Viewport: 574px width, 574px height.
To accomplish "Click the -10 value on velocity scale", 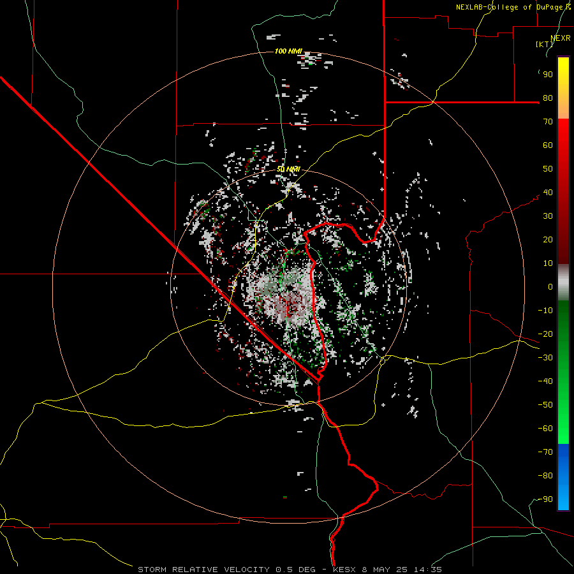I will click(x=545, y=311).
